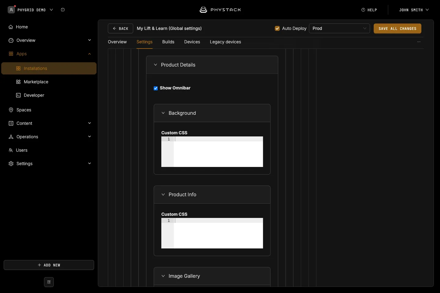Click the Back button
440x293 pixels.
click(120, 28)
